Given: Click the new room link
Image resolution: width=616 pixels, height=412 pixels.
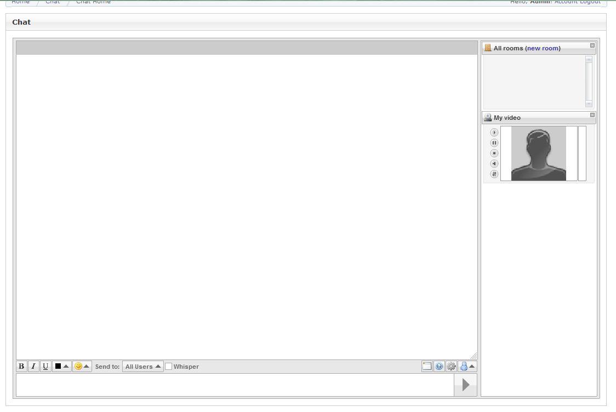Looking at the screenshot, I should 543,48.
